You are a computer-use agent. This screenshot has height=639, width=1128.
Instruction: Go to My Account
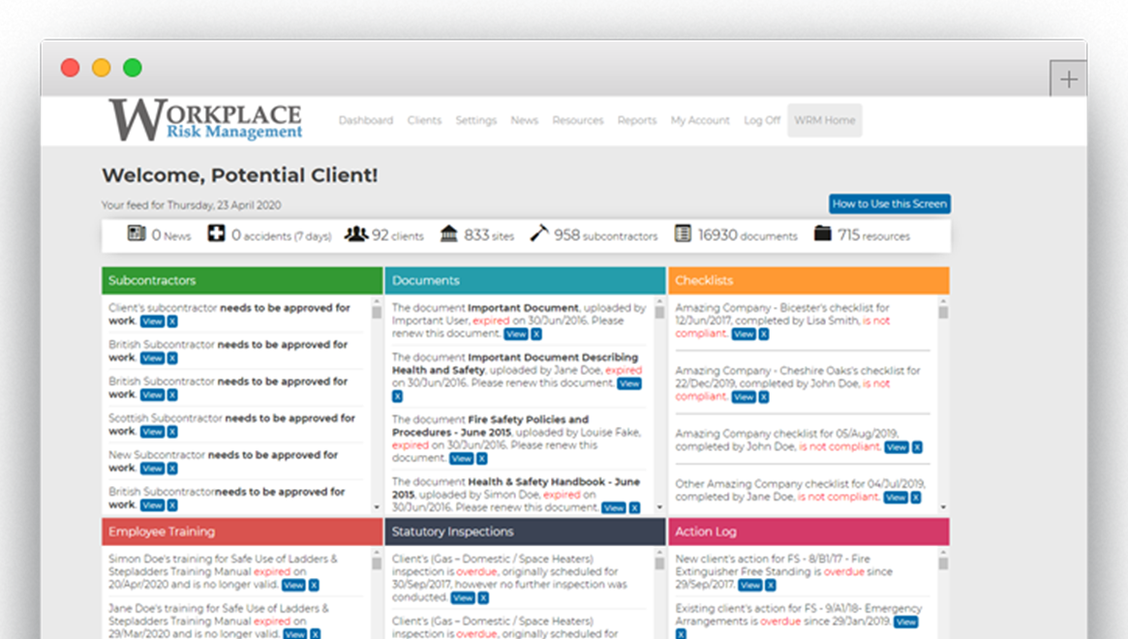[x=700, y=120]
